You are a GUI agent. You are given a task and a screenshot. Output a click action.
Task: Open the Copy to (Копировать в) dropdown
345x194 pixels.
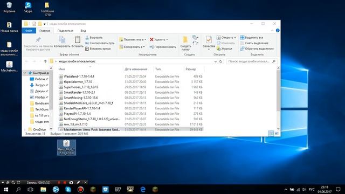pos(132,47)
